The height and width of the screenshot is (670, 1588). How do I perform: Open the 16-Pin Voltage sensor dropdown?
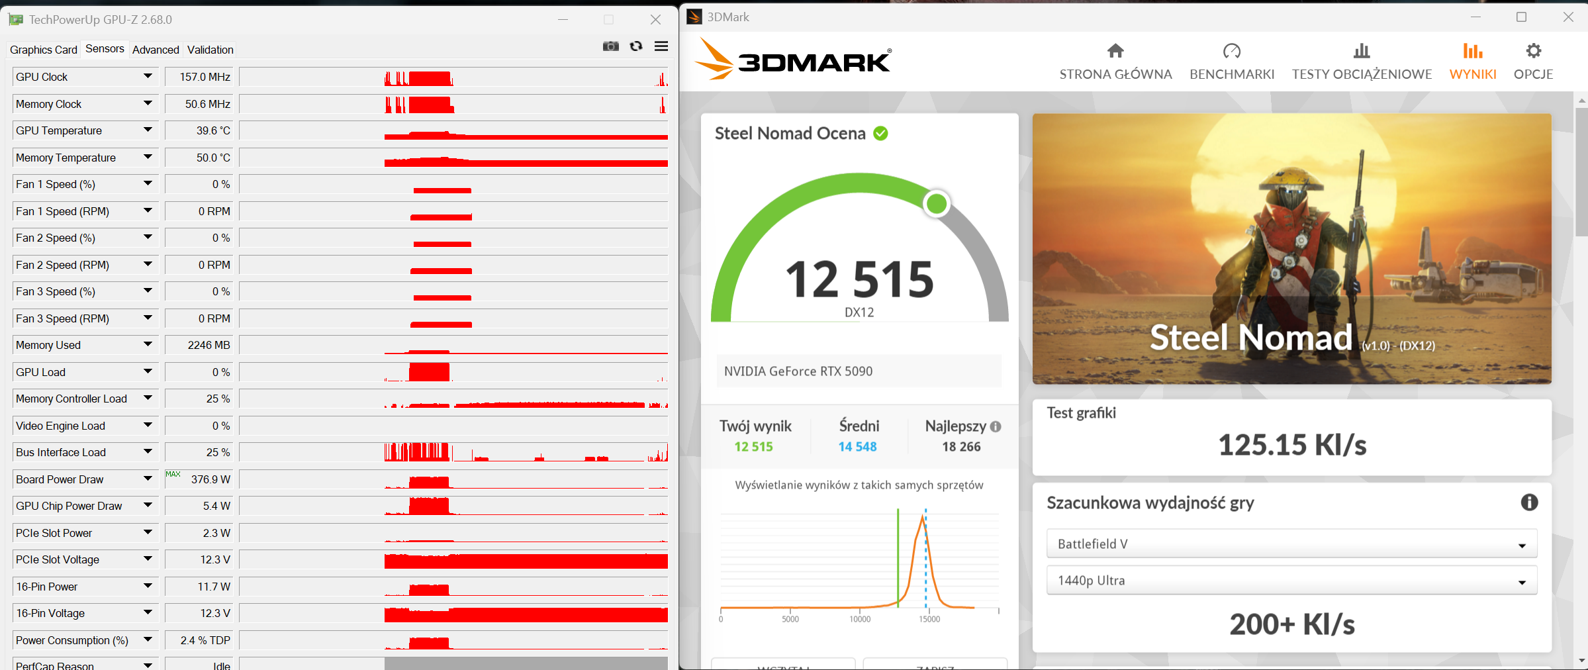[148, 613]
